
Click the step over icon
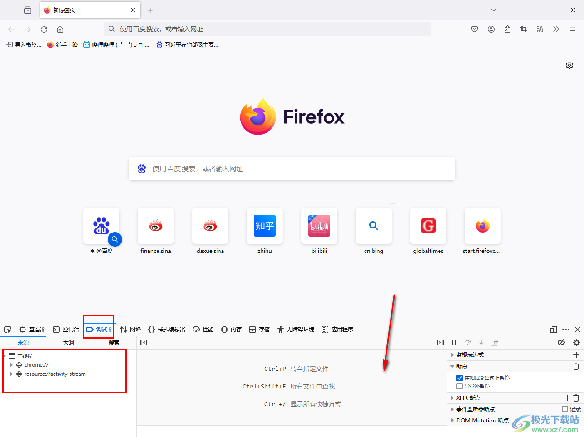pyautogui.click(x=468, y=343)
